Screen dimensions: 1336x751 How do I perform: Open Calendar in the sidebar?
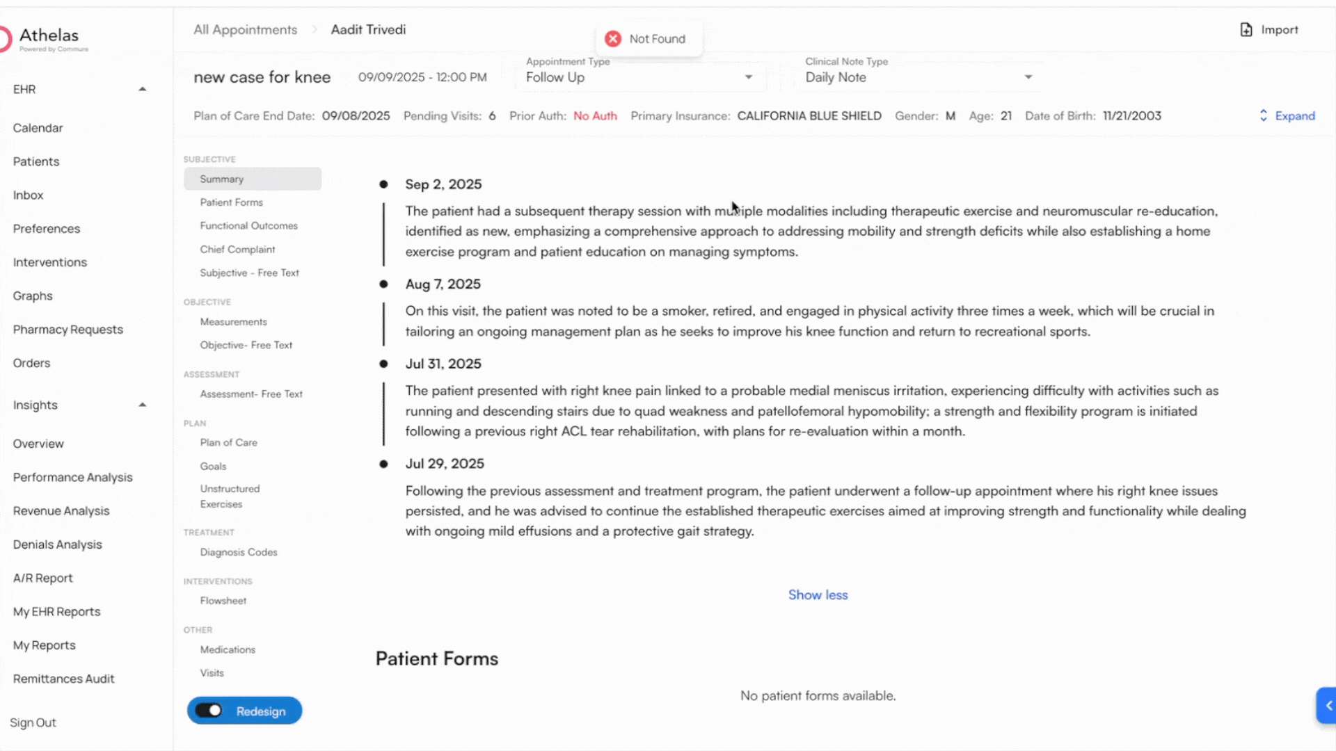click(38, 128)
